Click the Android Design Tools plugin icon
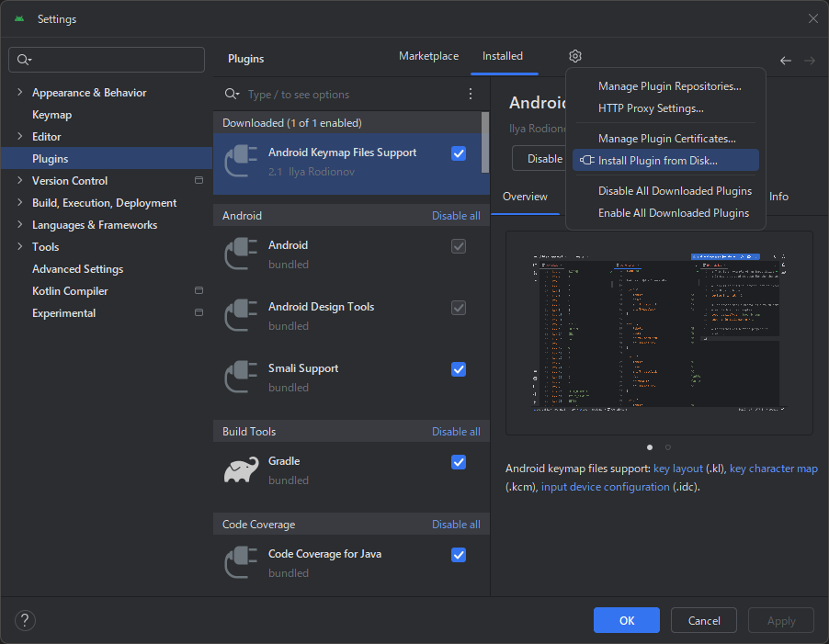 [241, 316]
